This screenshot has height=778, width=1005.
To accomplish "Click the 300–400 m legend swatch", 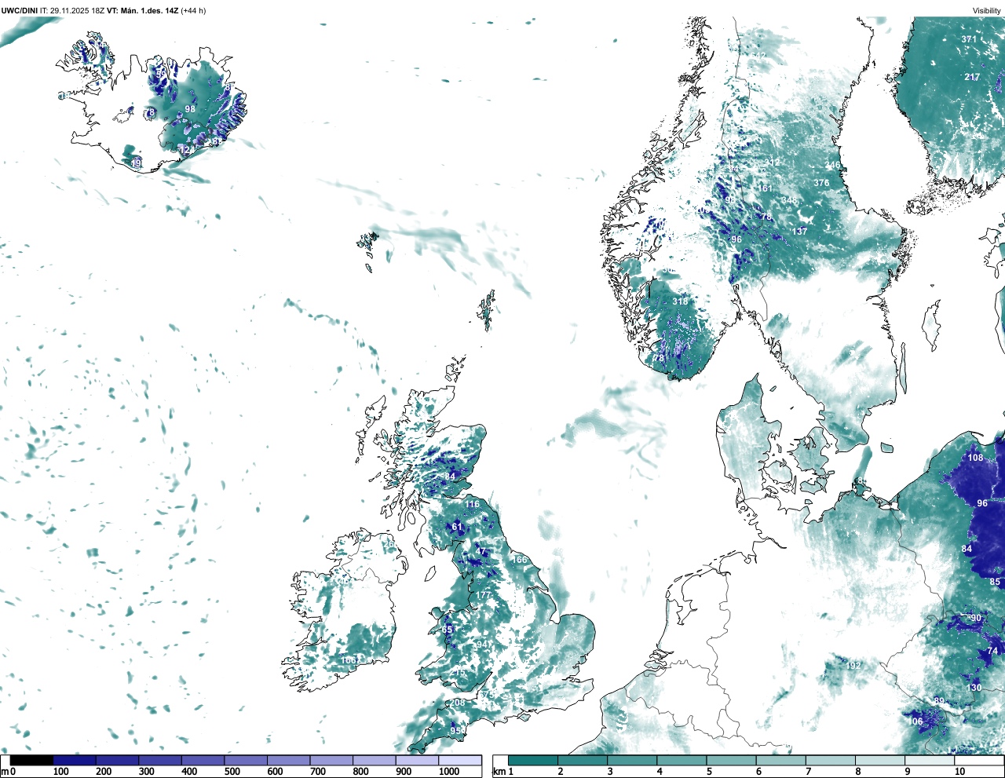I will coord(160,761).
